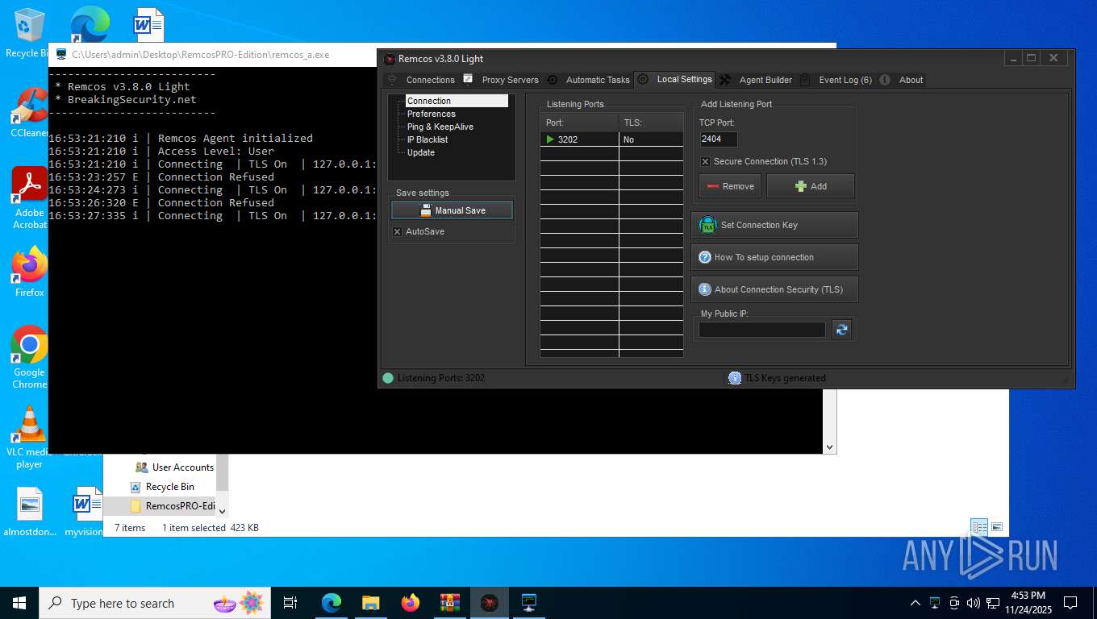
Task: Open CCleaner desktop shortcut
Action: (x=29, y=112)
